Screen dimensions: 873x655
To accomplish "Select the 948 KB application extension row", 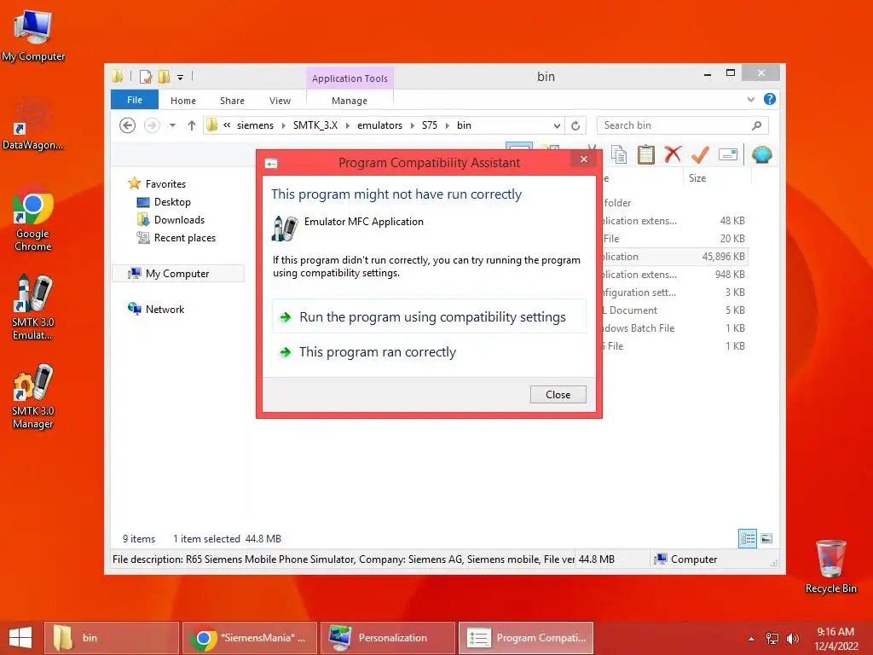I will pyautogui.click(x=675, y=275).
